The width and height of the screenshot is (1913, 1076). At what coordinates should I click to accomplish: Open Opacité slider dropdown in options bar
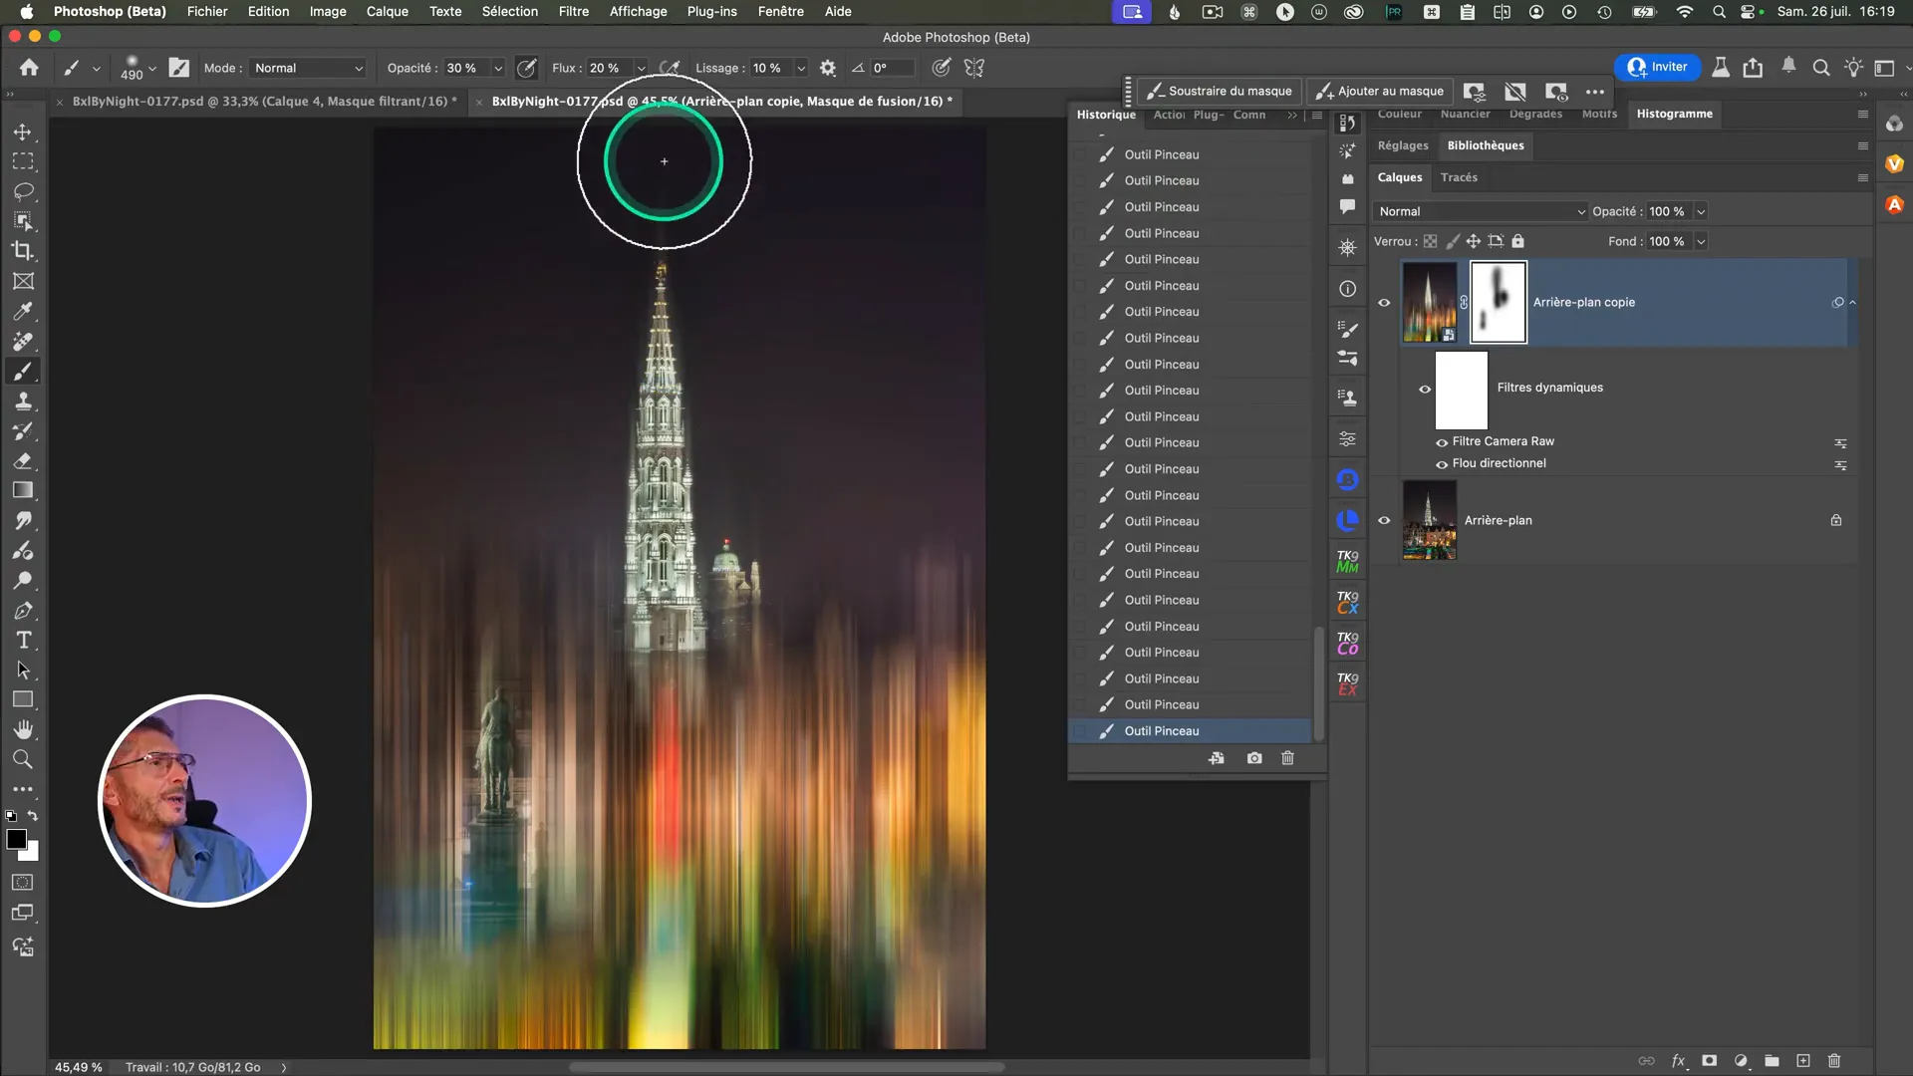[498, 68]
